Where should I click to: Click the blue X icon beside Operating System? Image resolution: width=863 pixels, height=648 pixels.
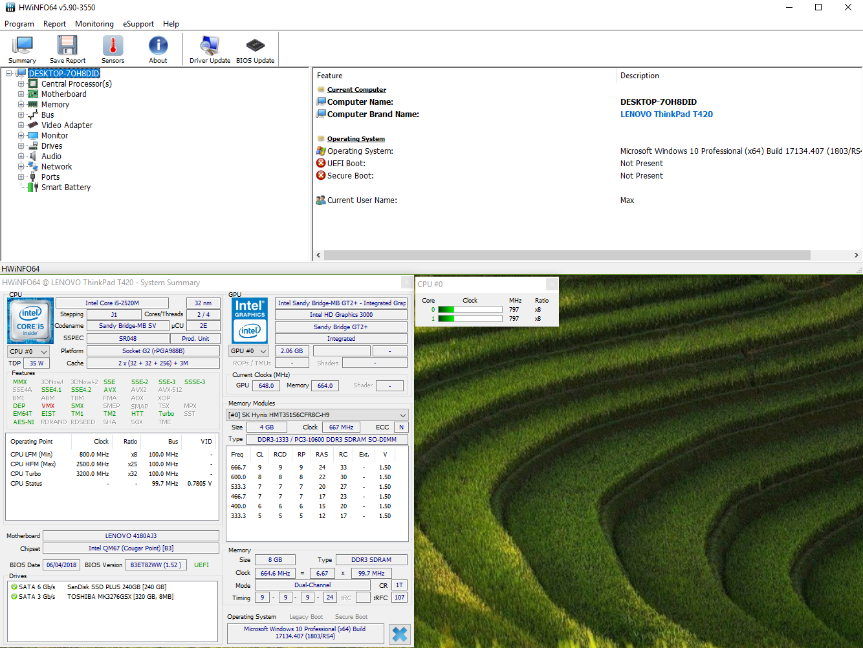400,634
